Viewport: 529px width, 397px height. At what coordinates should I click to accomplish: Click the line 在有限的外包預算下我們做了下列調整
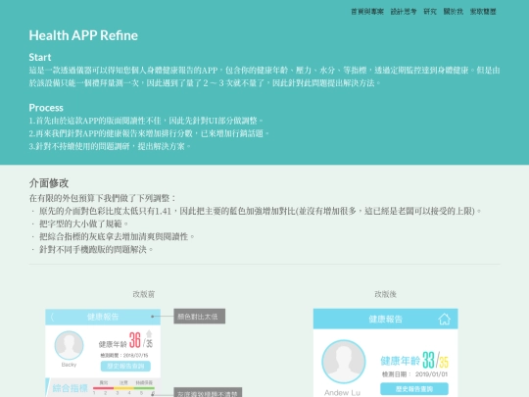103,198
